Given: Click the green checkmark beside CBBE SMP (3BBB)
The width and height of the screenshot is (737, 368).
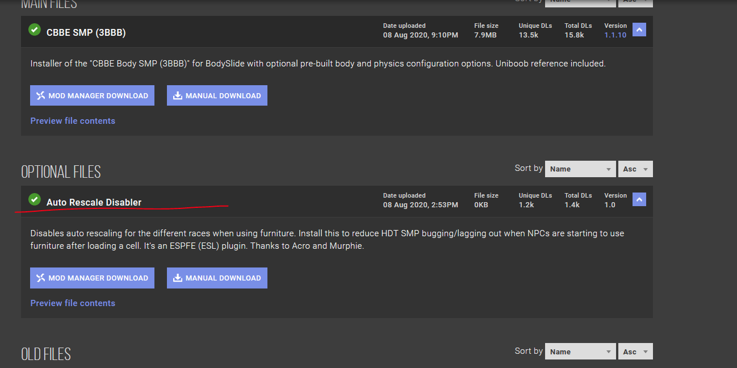Looking at the screenshot, I should pos(35,29).
